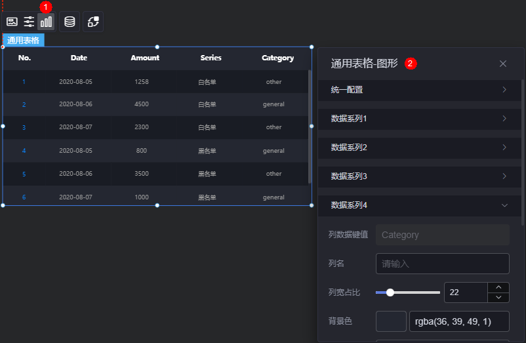This screenshot has width=526, height=343.
Task: Click the Date column header
Action: pos(79,58)
